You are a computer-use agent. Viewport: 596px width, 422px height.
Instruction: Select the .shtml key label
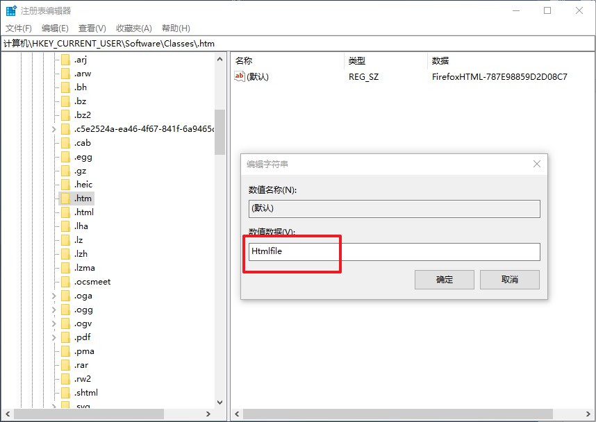(x=86, y=393)
